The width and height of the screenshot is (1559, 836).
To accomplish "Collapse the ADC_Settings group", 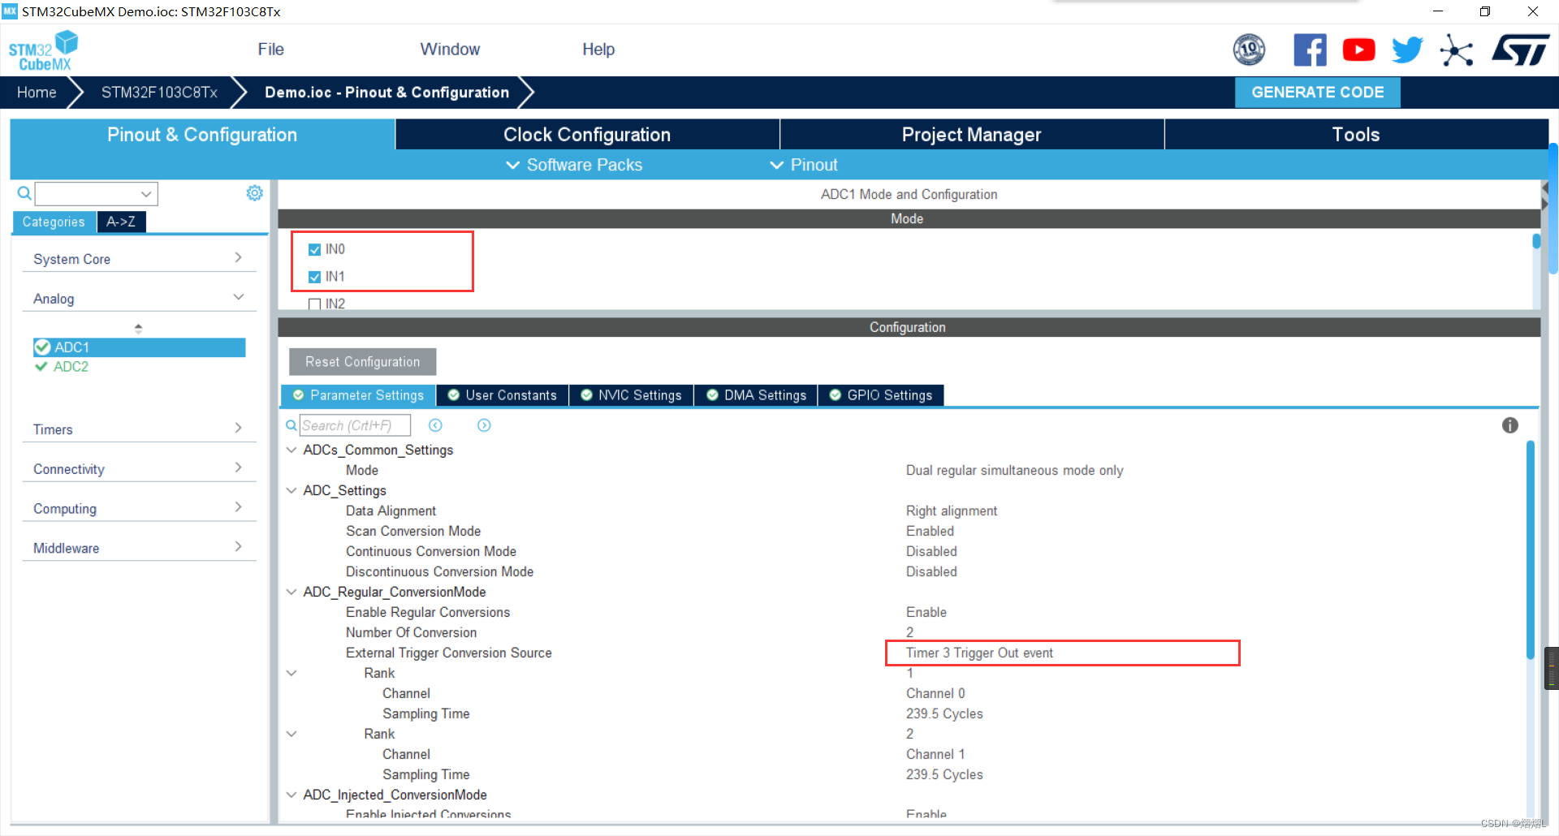I will click(292, 490).
